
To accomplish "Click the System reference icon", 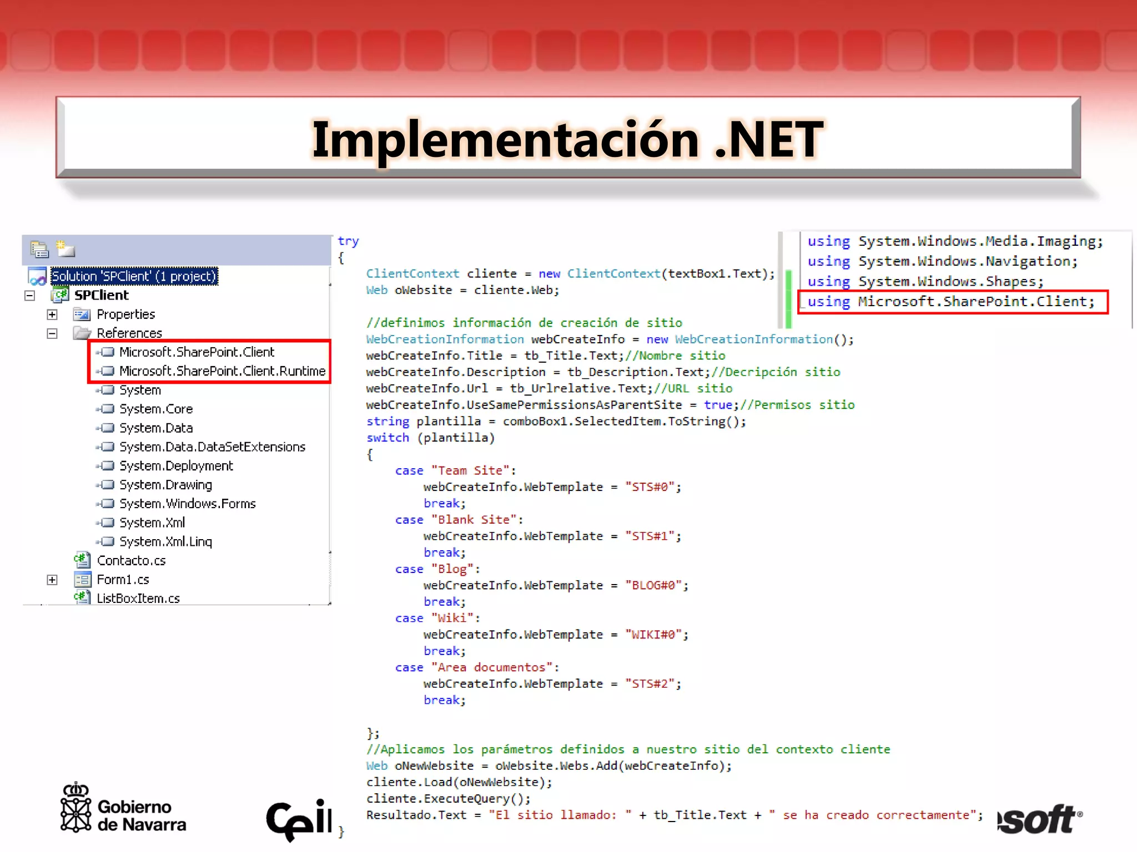I will [x=105, y=390].
